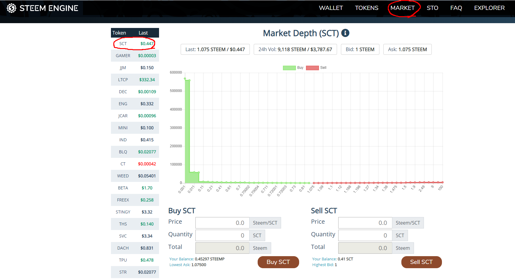Open the WALLET menu
515x279 pixels.
tap(331, 8)
